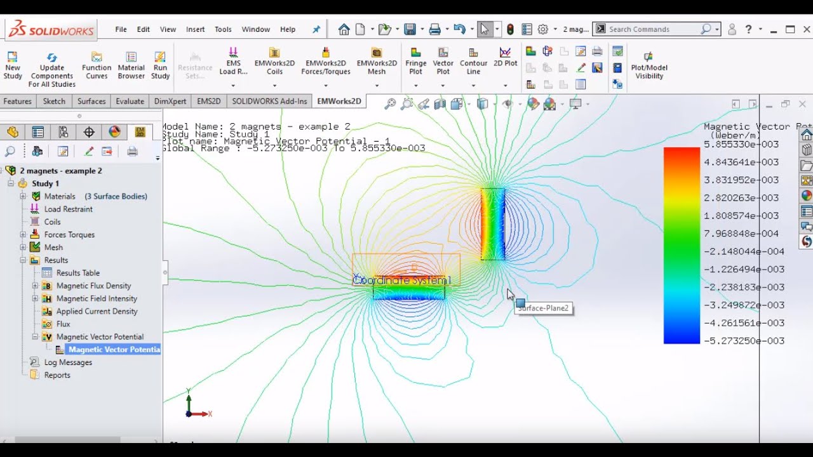Click the Magnetic Vector Potential color legend bar
Image resolution: width=813 pixels, height=457 pixels.
click(x=682, y=246)
